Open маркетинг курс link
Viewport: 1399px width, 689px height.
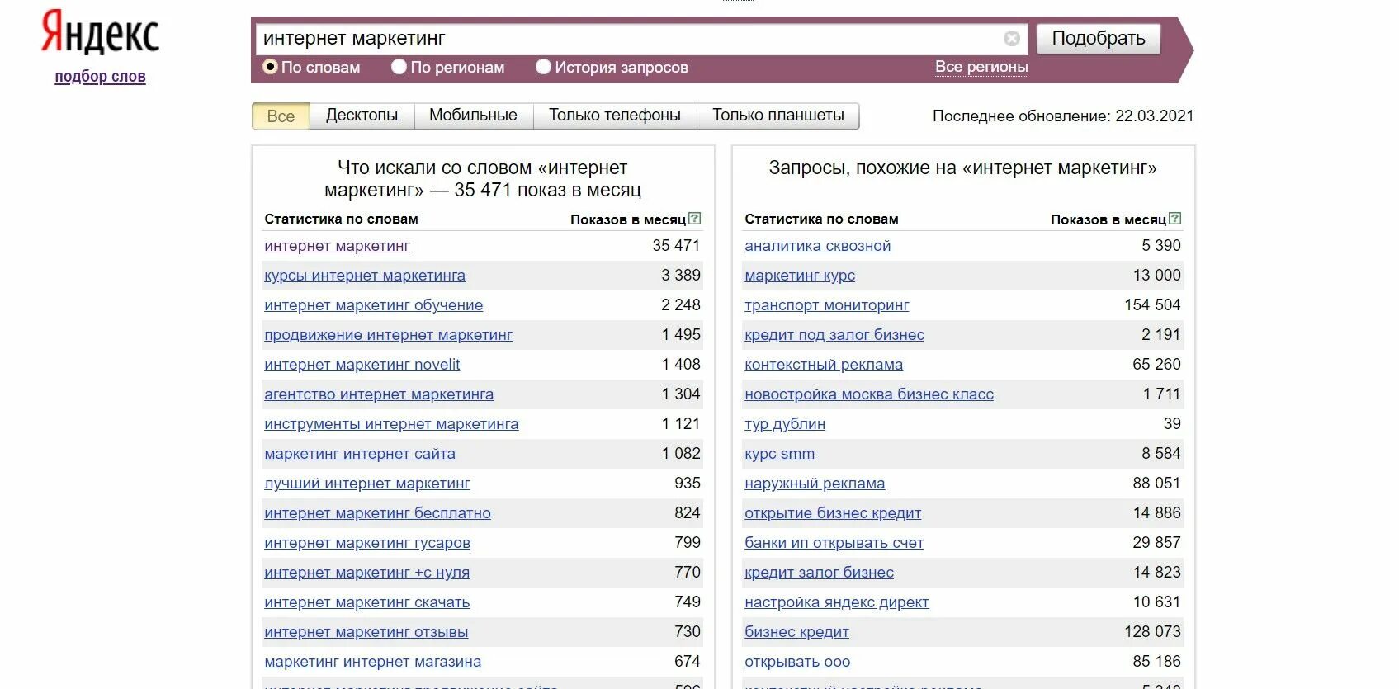click(800, 276)
